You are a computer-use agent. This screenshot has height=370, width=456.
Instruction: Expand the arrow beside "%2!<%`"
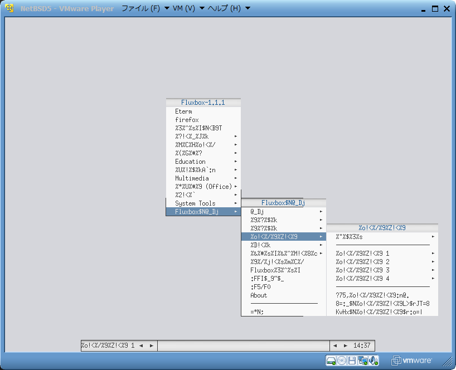click(x=236, y=195)
